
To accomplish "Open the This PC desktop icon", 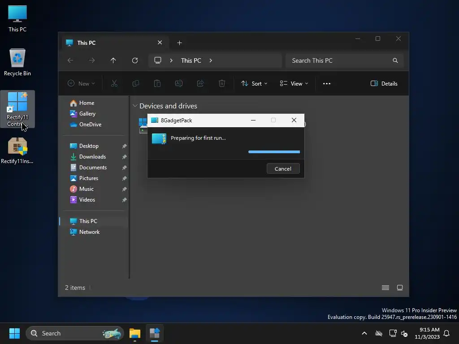I will click(17, 19).
